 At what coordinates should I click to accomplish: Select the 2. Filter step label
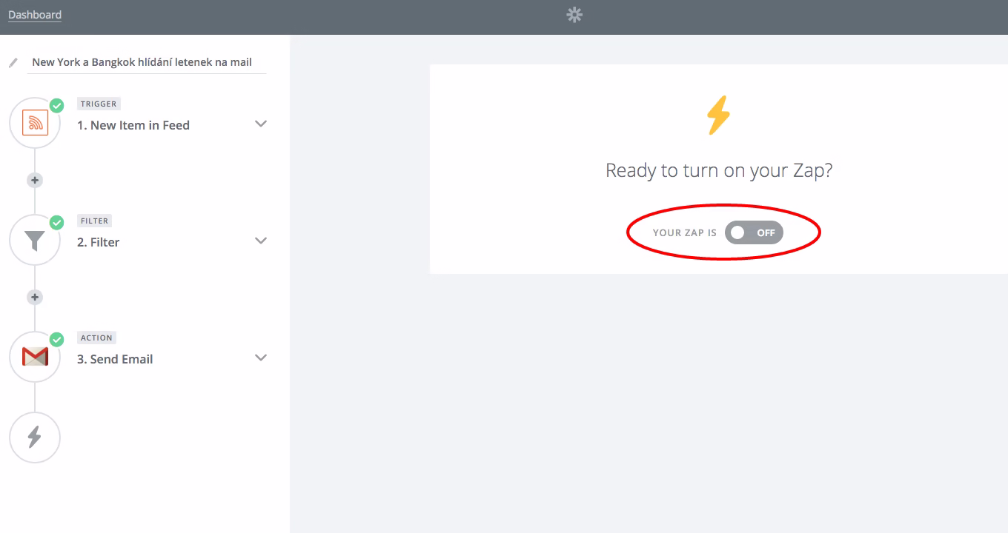click(x=99, y=242)
